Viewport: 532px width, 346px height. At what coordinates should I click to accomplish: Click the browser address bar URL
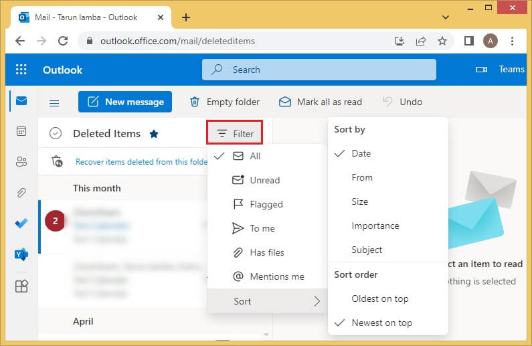(x=177, y=41)
